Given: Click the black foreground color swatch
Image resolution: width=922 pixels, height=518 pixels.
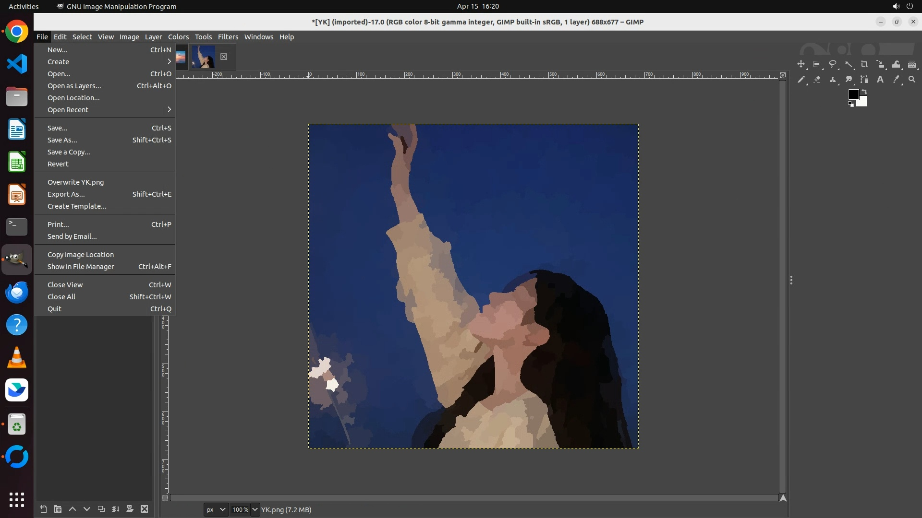Looking at the screenshot, I should click(853, 94).
